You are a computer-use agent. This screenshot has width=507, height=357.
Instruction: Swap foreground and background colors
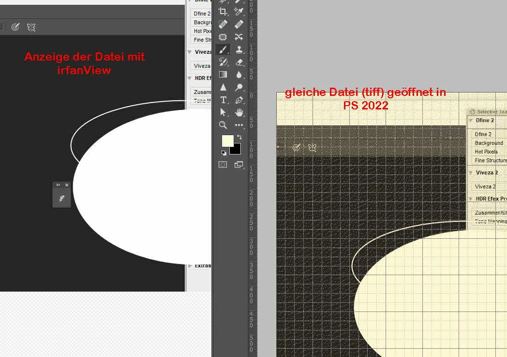pyautogui.click(x=239, y=137)
